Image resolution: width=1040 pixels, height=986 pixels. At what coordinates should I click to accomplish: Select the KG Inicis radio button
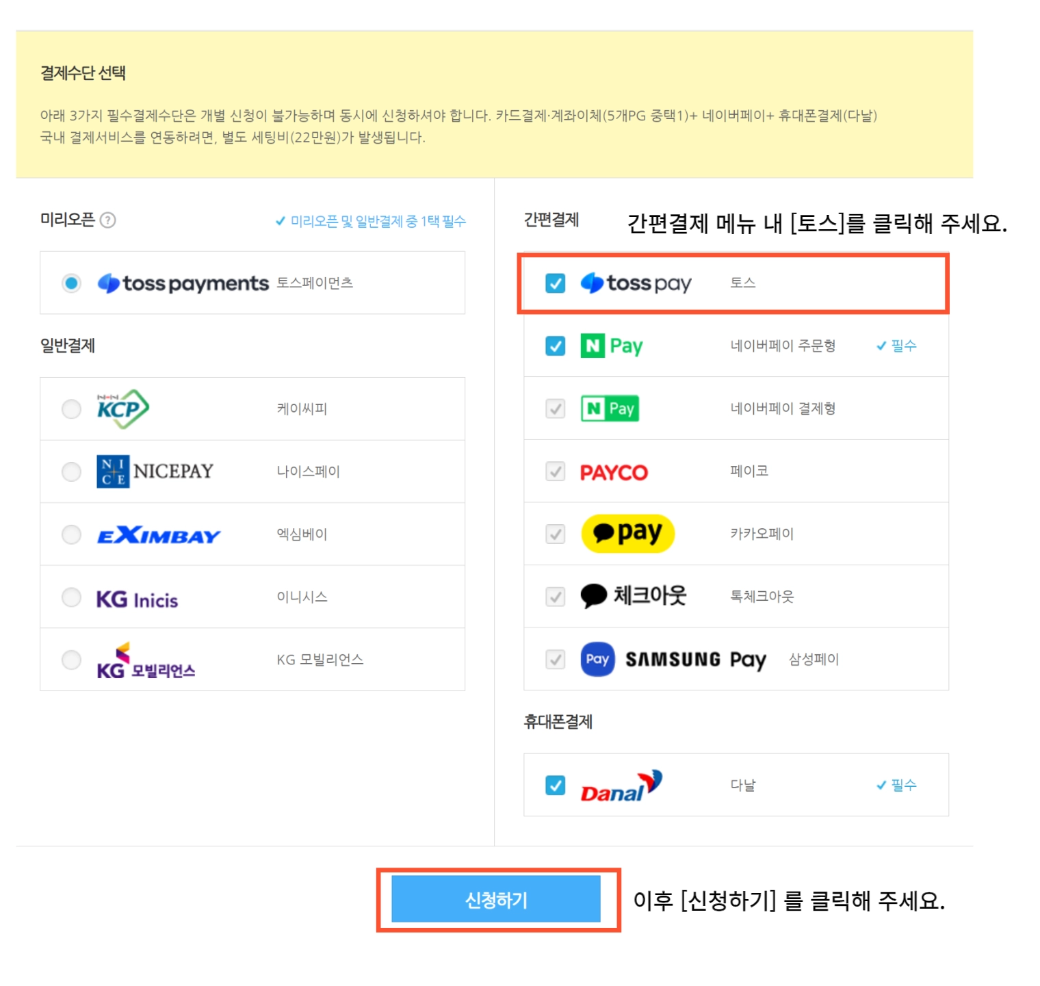(71, 597)
